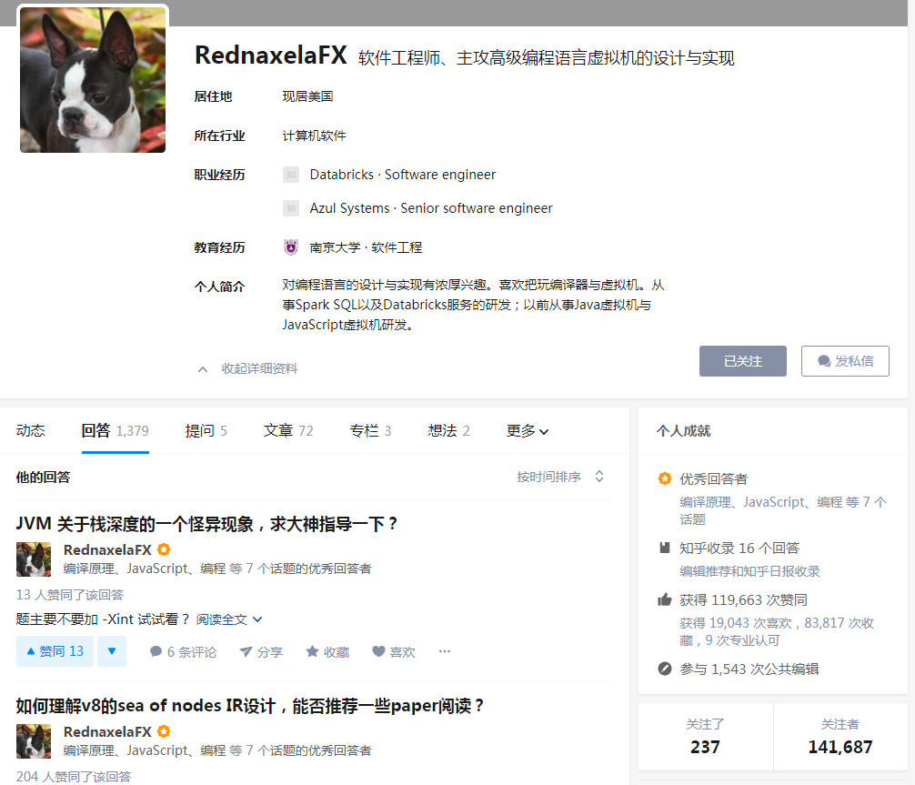
Task: Click the 他的回答 section heading
Action: (43, 477)
